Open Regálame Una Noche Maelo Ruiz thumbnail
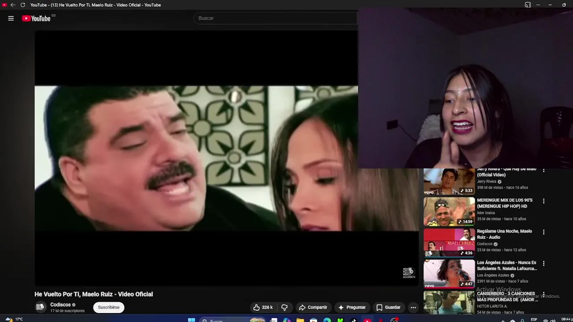The width and height of the screenshot is (573, 322). pos(449,243)
